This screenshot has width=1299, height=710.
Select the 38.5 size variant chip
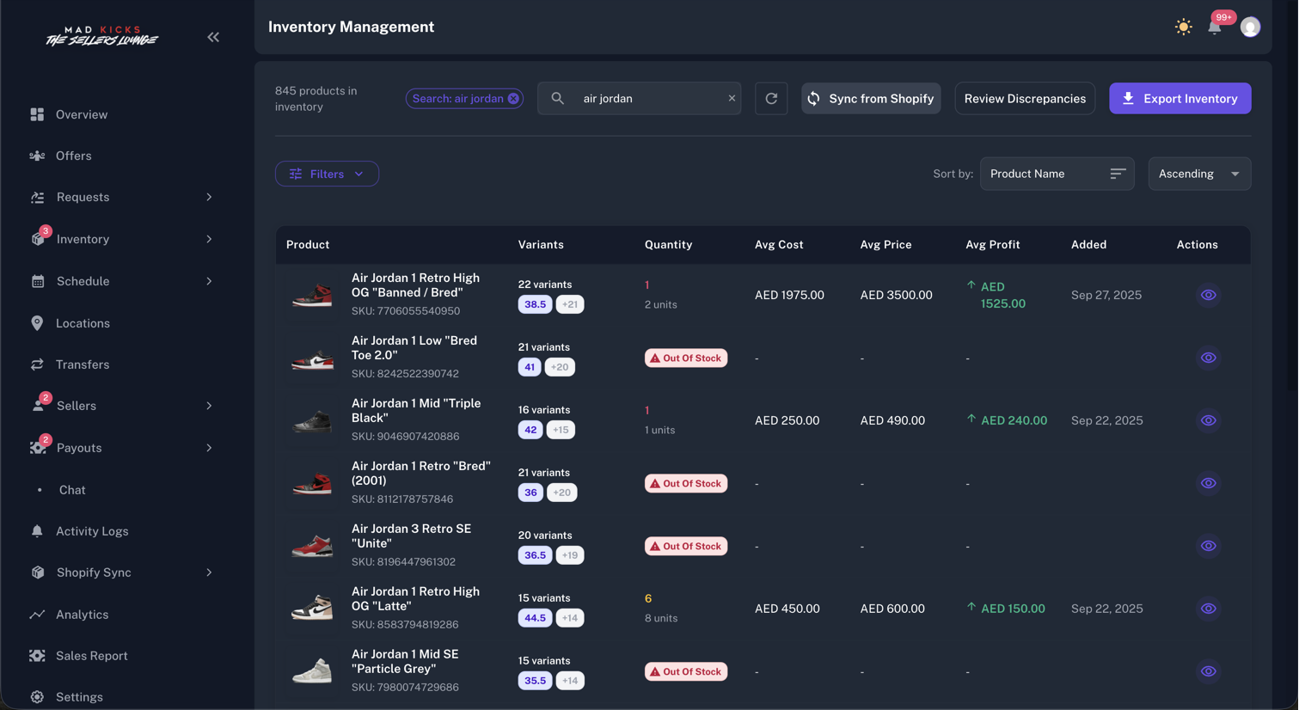535,304
